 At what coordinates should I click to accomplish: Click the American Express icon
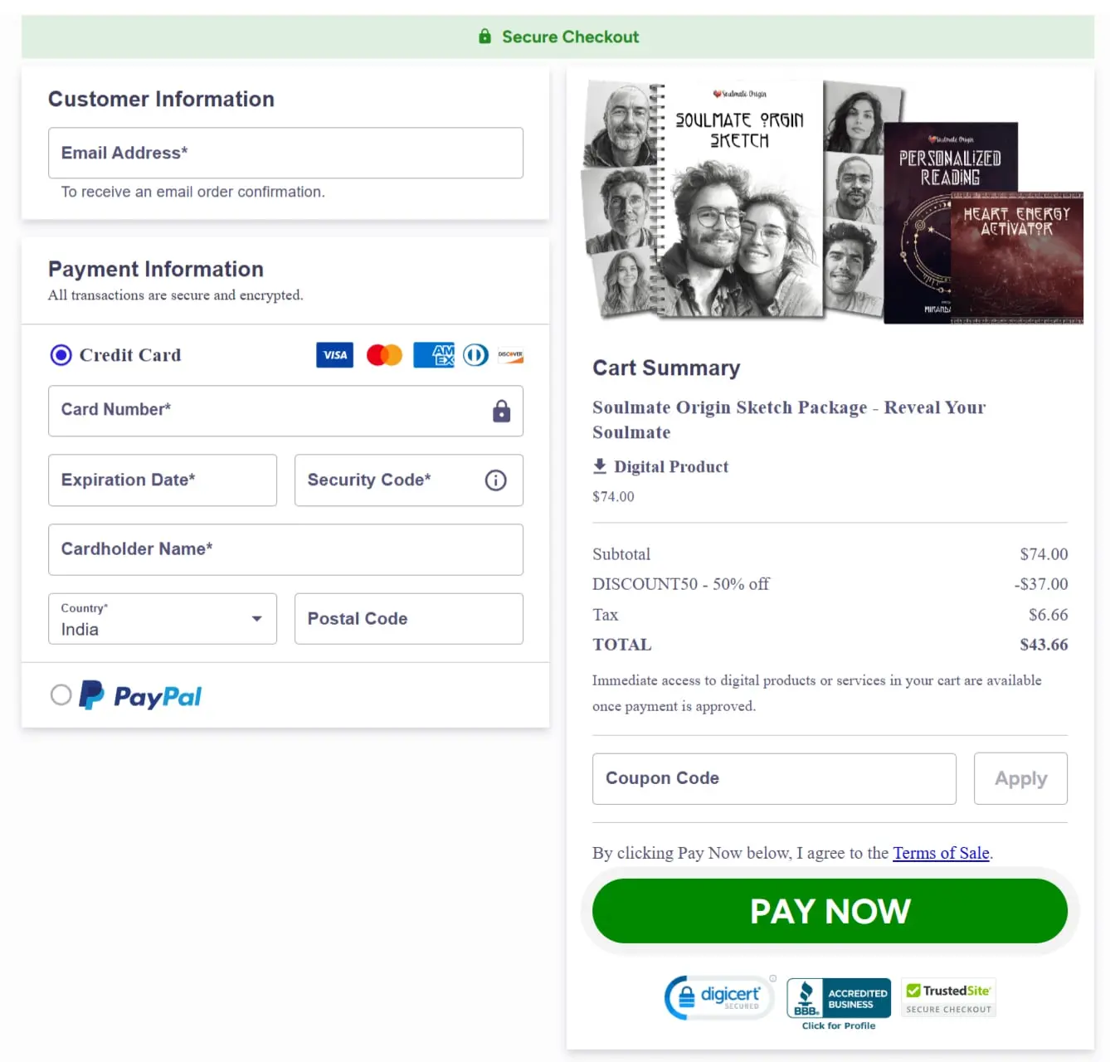pyautogui.click(x=434, y=355)
